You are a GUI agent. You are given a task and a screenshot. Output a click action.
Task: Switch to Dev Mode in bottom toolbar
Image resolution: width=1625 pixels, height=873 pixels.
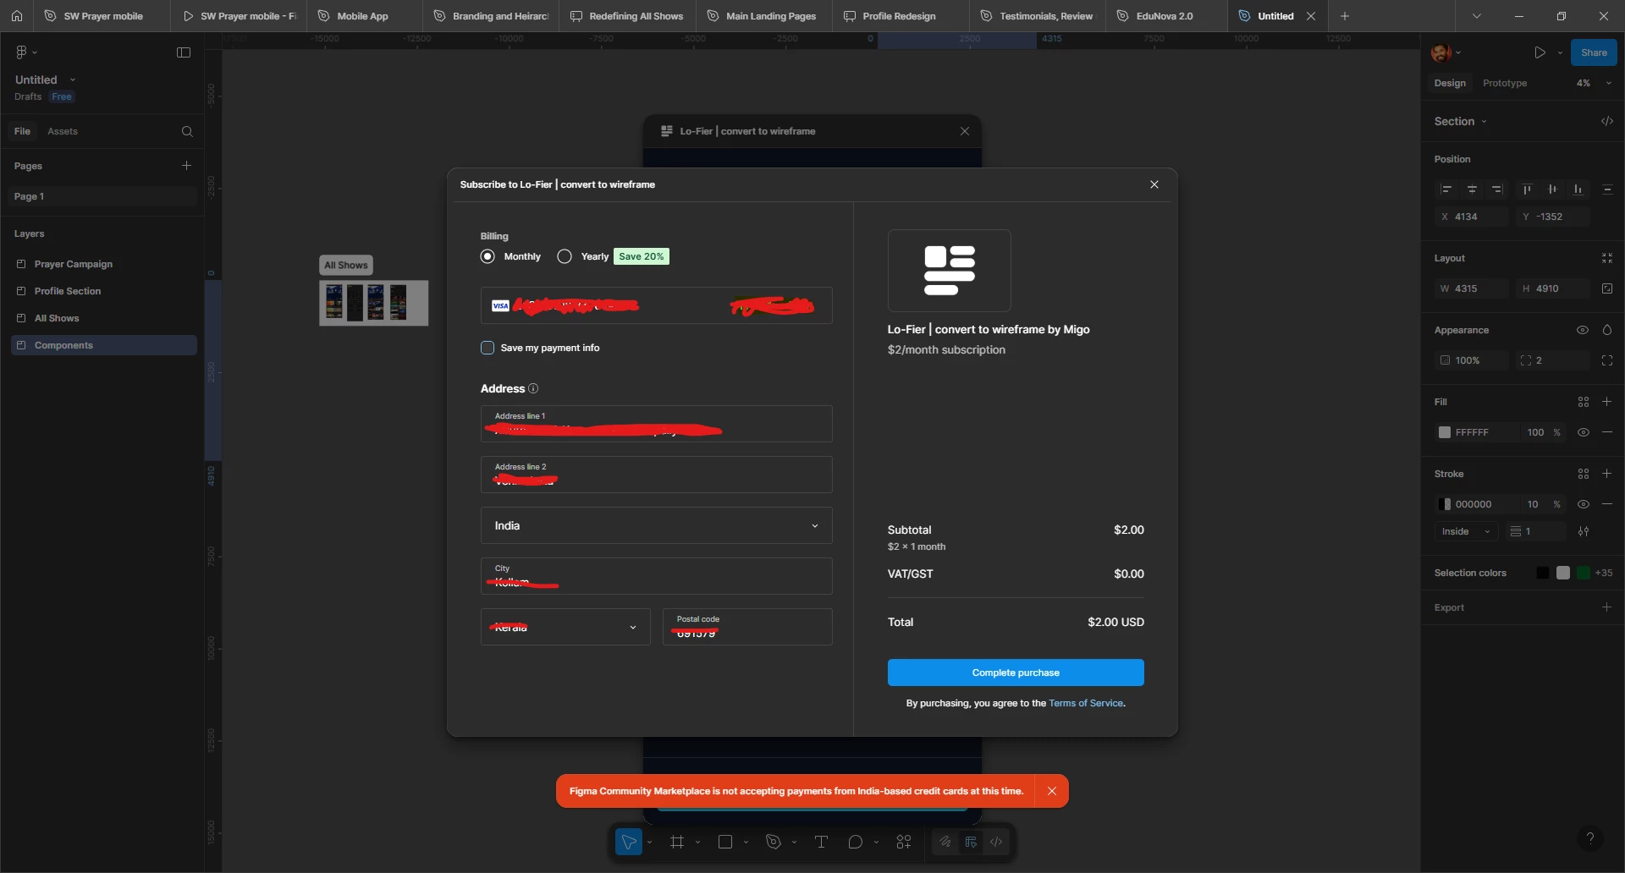[x=996, y=842]
